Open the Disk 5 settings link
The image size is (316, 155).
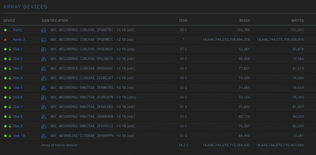tap(18, 88)
